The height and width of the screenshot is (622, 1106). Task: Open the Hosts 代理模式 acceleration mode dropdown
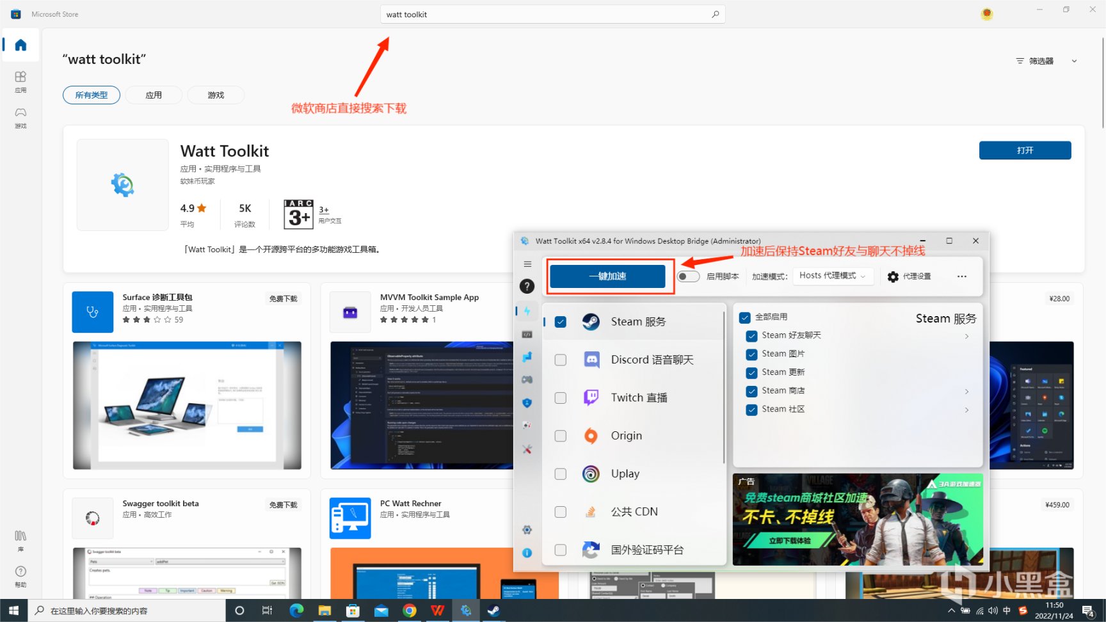(833, 276)
